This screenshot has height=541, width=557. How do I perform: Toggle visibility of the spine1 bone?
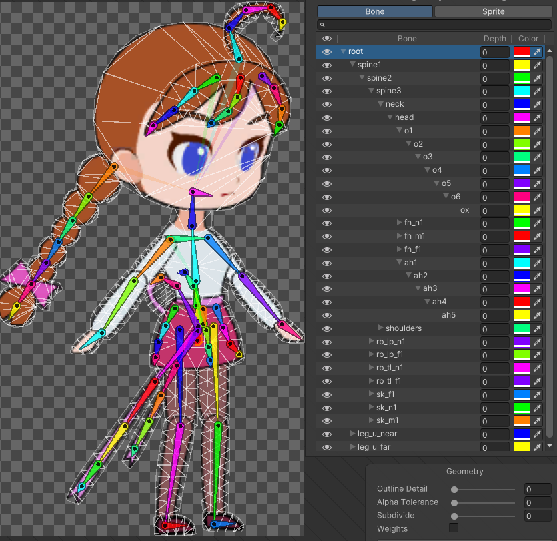click(x=326, y=65)
